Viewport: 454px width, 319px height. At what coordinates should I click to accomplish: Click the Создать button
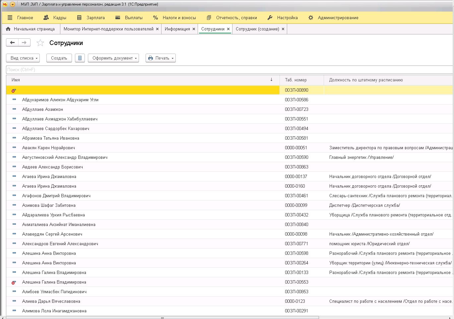[x=59, y=58]
